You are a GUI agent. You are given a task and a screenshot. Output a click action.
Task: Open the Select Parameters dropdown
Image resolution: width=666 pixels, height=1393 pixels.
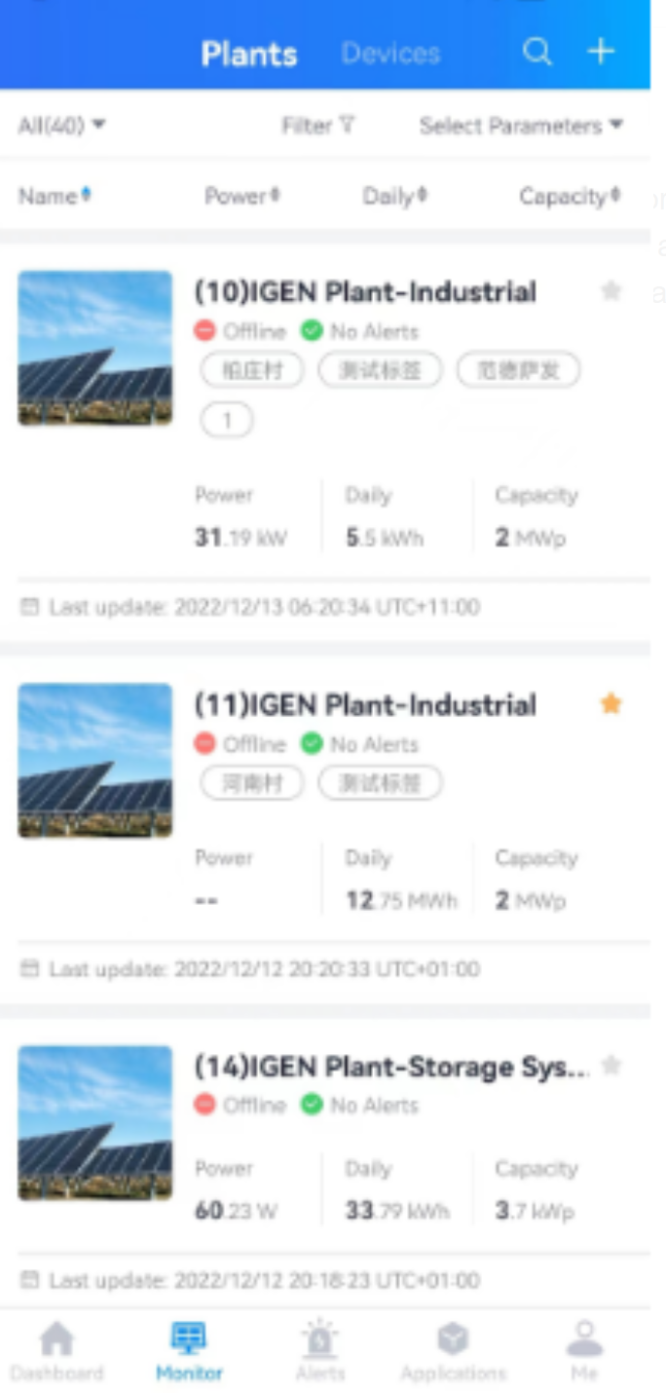point(521,126)
